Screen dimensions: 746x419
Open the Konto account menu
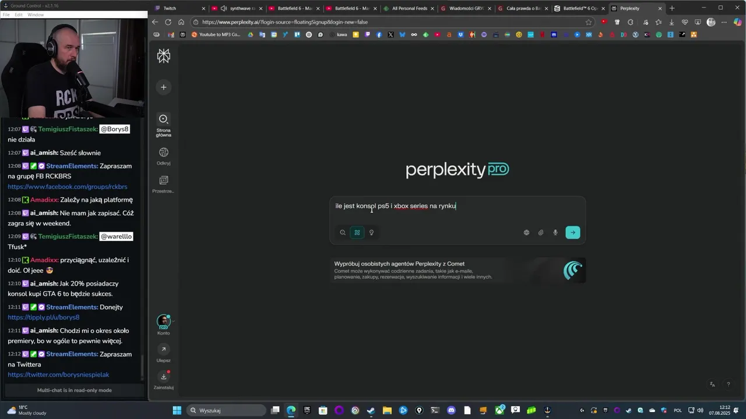point(164,325)
